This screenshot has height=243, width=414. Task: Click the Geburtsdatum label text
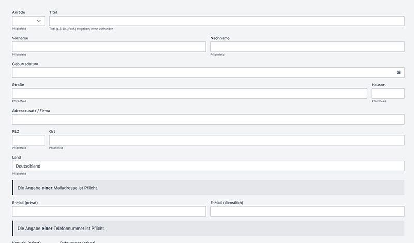pyautogui.click(x=25, y=64)
